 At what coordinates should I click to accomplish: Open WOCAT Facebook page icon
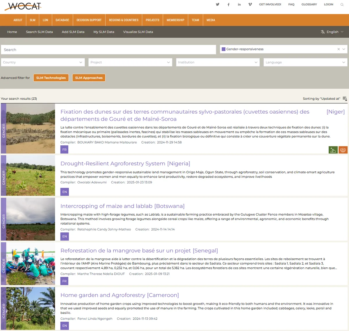[229, 4]
